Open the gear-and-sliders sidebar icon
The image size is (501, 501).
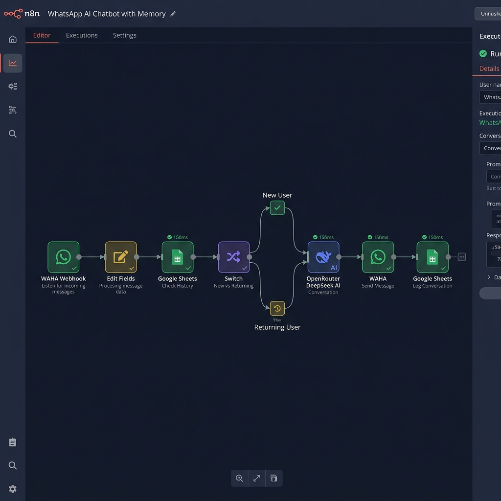(x=13, y=86)
